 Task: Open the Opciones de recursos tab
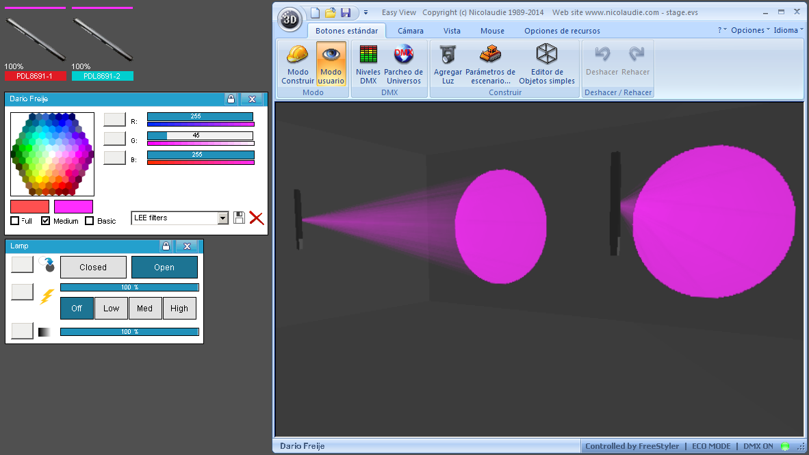563,31
